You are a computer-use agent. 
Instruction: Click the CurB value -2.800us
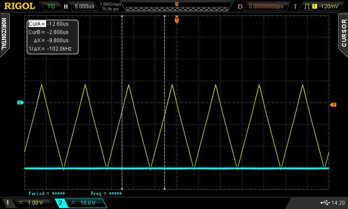click(58, 32)
